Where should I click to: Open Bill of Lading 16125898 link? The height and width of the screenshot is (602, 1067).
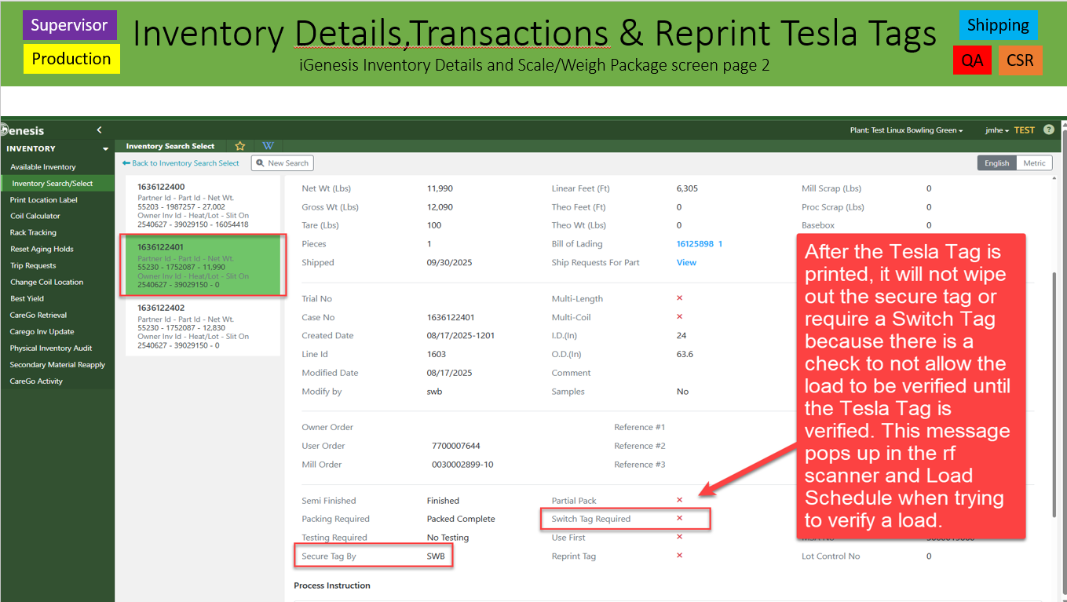[700, 244]
